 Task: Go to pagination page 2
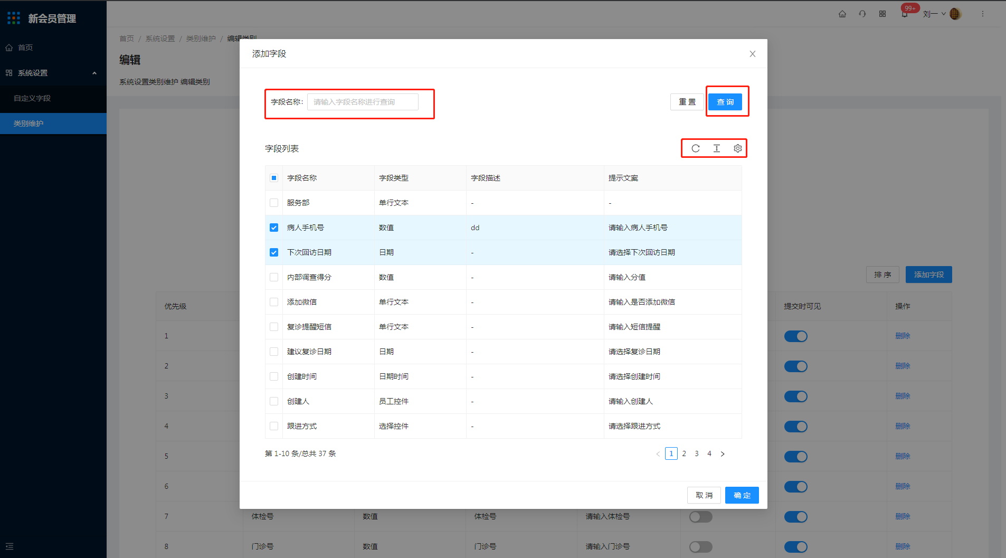(x=684, y=453)
